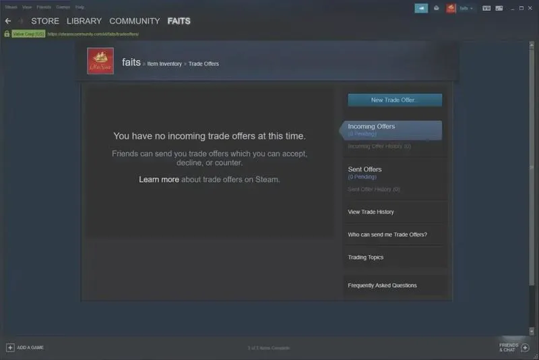The image size is (539, 360).
Task: Open the Friends menu in the menu bar
Action: pyautogui.click(x=44, y=7)
